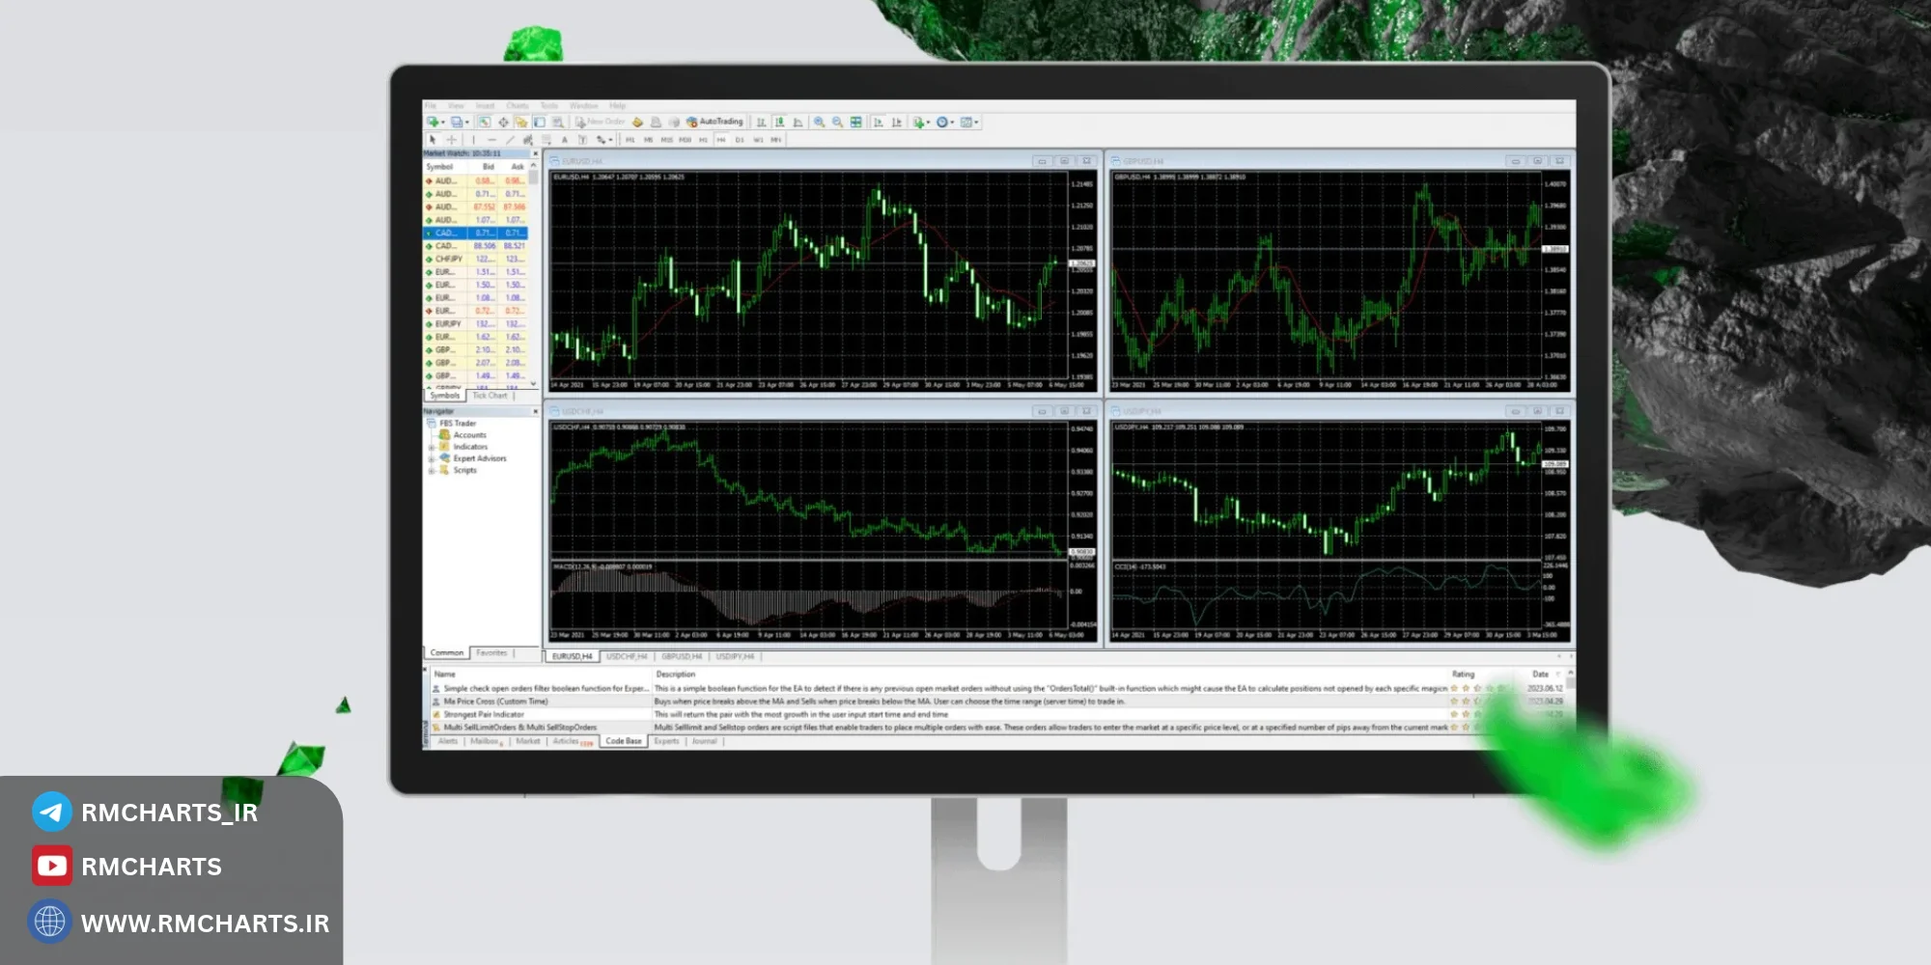Screen dimensions: 1931x965
Task: Switch chart to bar chart style
Action: (x=761, y=122)
